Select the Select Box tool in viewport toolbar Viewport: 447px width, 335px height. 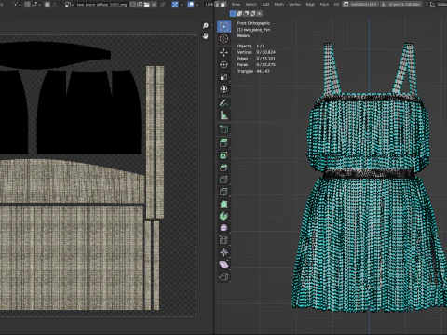point(223,27)
